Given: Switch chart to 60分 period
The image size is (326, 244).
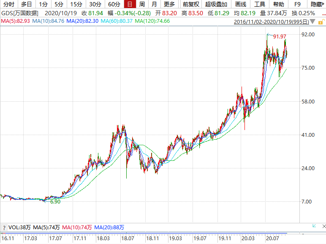Looking at the screenshot, I should click(114, 4).
